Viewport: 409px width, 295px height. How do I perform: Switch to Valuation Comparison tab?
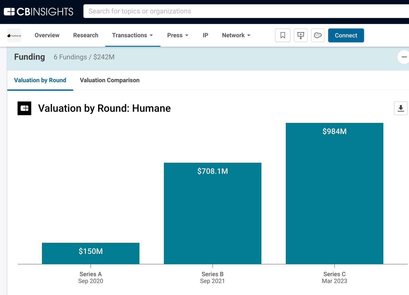110,80
